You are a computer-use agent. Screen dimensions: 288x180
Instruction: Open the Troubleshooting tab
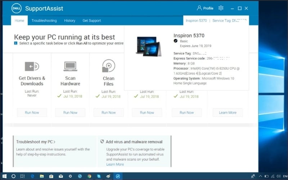44,21
